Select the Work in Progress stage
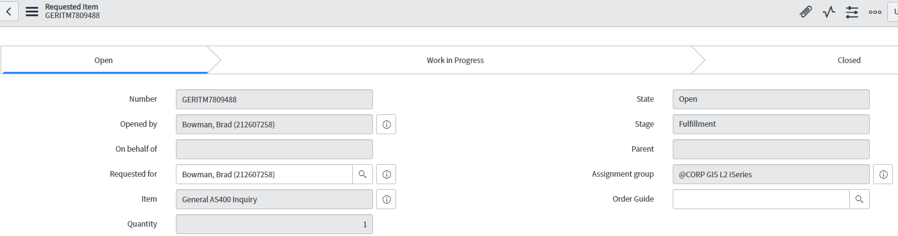Viewport: 898px width, 236px height. click(455, 60)
